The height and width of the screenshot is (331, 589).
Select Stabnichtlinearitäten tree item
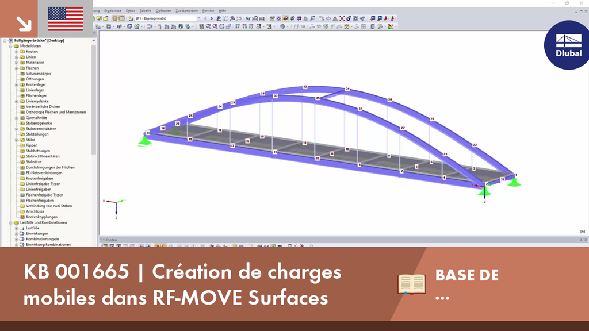(x=43, y=156)
